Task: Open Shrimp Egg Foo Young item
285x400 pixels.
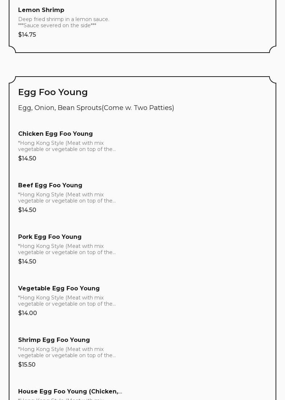Action: (54, 340)
